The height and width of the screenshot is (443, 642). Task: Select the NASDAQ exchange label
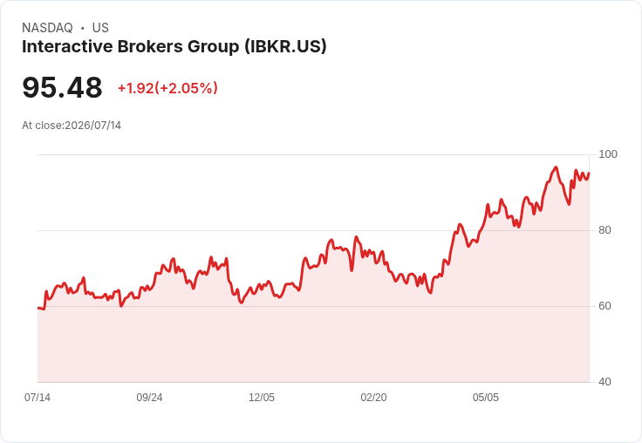click(47, 28)
